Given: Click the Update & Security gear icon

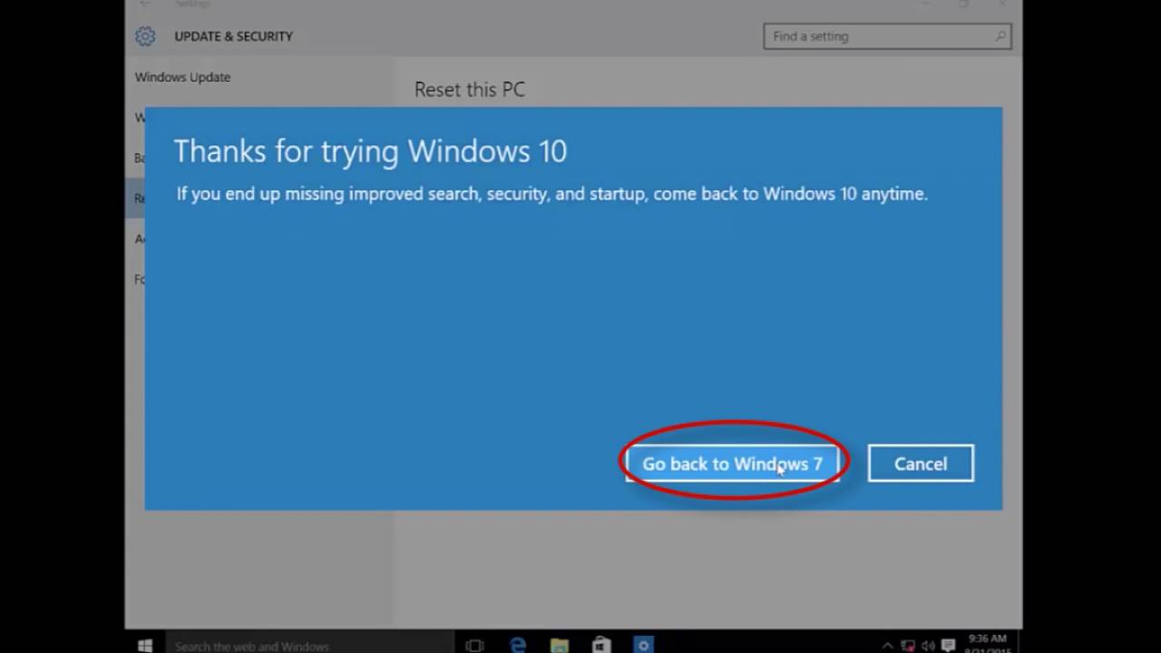Looking at the screenshot, I should pos(145,36).
